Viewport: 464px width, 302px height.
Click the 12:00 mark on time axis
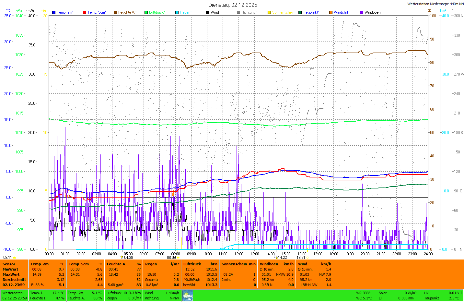239,254
